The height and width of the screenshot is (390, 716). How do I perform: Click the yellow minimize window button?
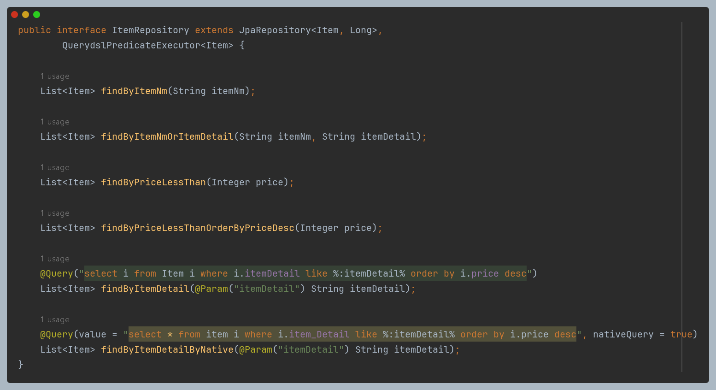(x=25, y=15)
